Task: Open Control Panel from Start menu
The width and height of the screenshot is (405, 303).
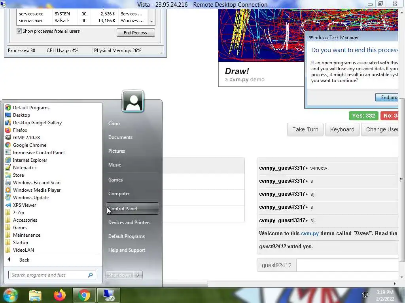Action: (132, 208)
